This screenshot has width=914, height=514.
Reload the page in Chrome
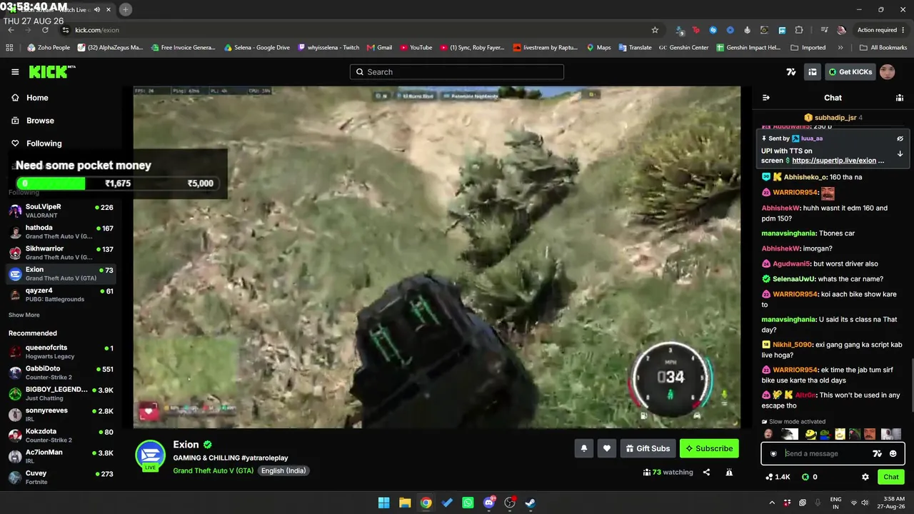(45, 30)
